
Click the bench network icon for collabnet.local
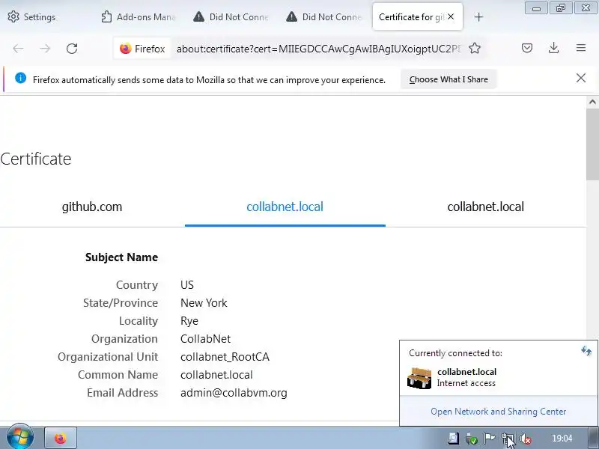tap(419, 378)
